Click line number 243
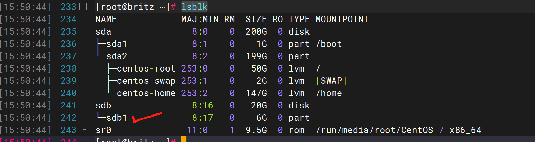 point(68,130)
